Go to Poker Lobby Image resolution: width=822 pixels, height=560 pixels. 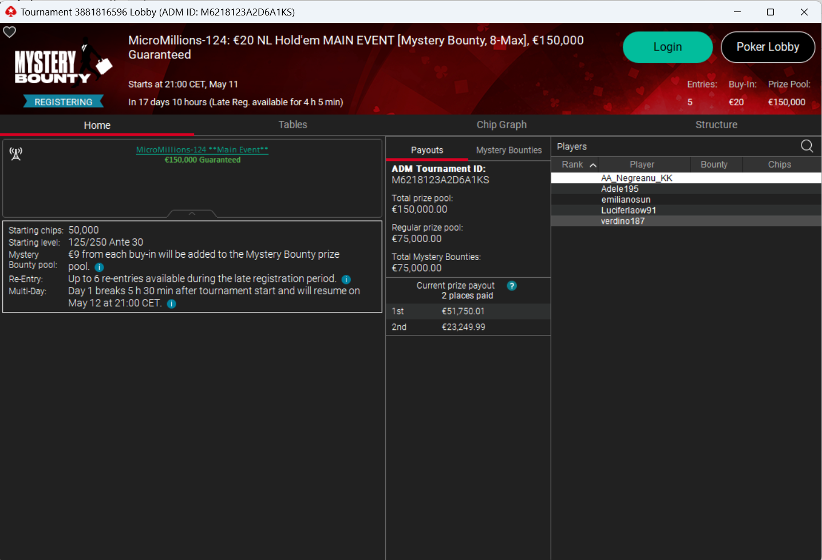[768, 47]
